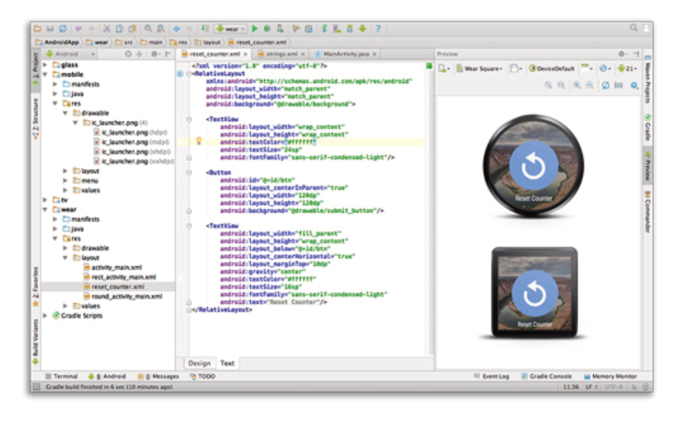The image size is (682, 421).
Task: Click the Debug bug icon
Action: (x=268, y=29)
